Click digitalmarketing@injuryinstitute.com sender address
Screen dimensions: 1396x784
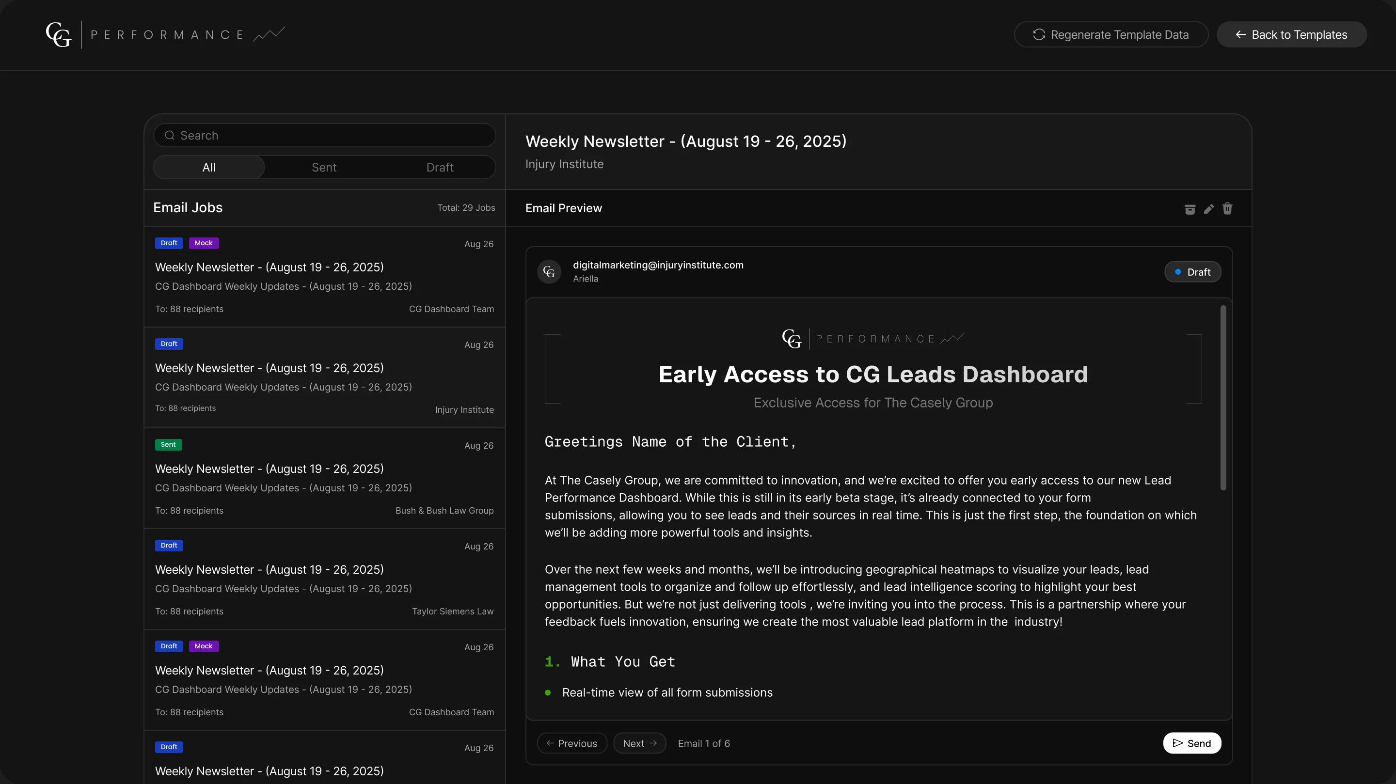658,265
